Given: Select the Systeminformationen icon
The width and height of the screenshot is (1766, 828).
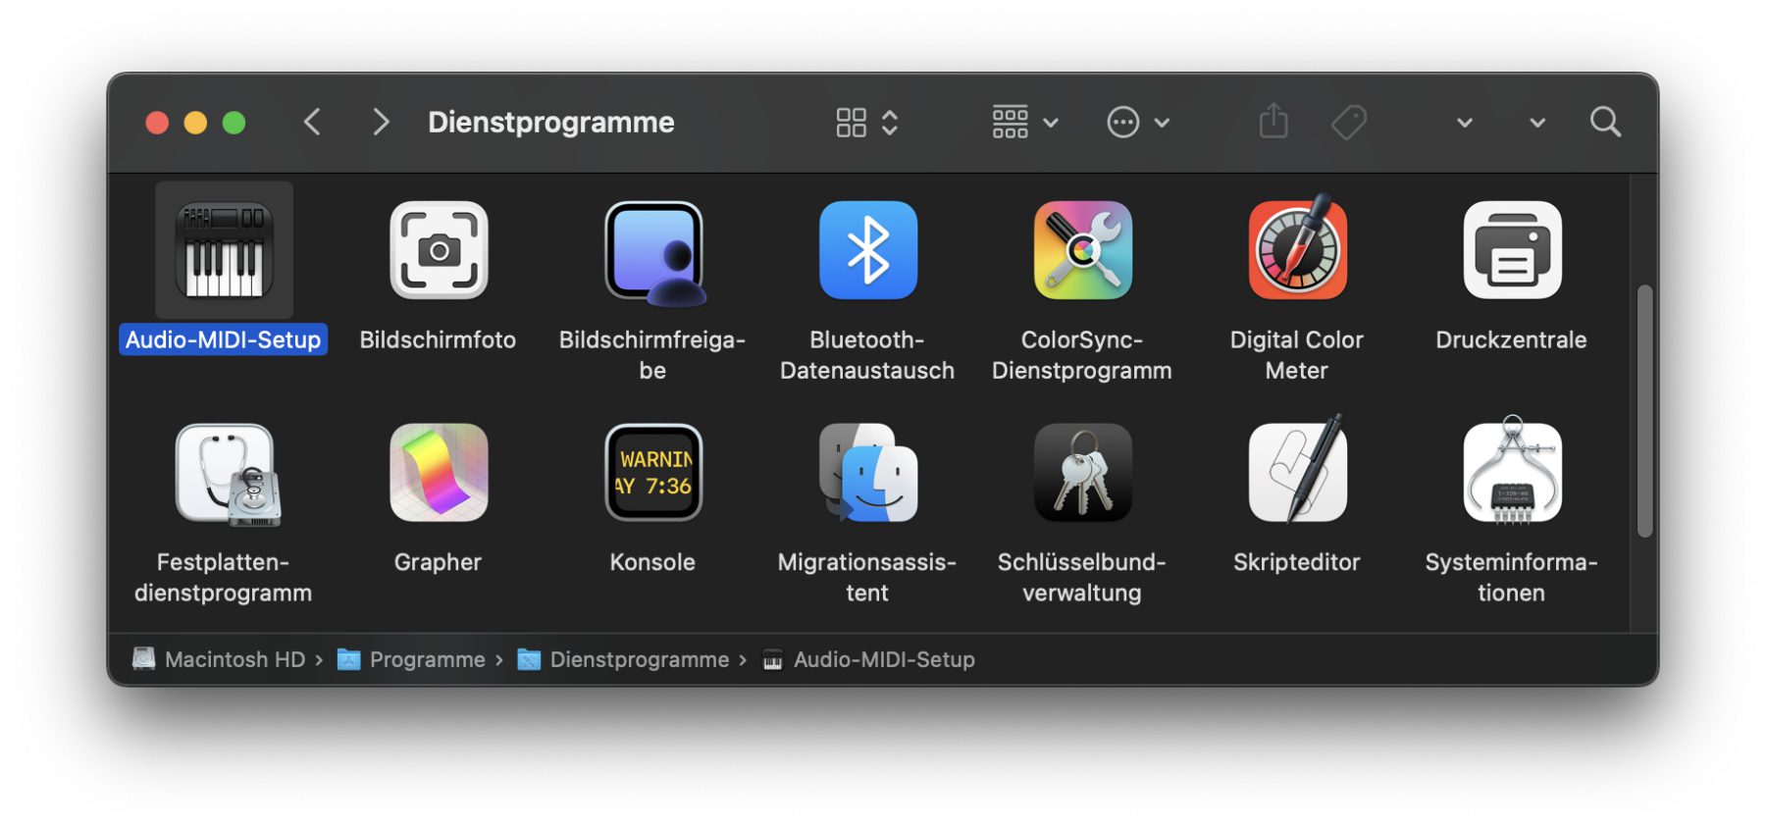Looking at the screenshot, I should [1511, 473].
